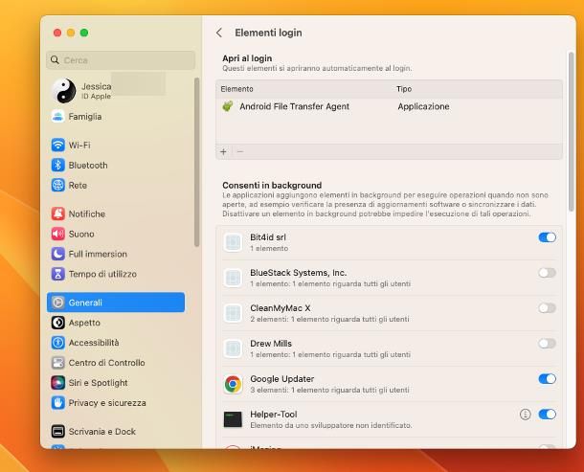Open the Notifiche bell icon

(57, 214)
